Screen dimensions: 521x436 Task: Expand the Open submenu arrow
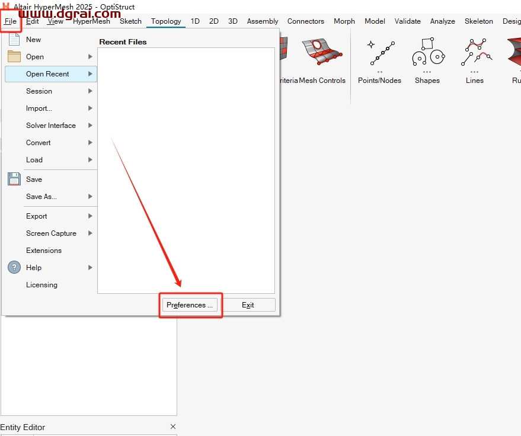(x=90, y=57)
